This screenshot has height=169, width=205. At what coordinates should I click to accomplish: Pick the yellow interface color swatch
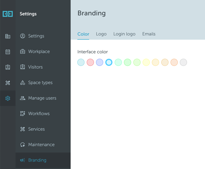[x=146, y=62]
